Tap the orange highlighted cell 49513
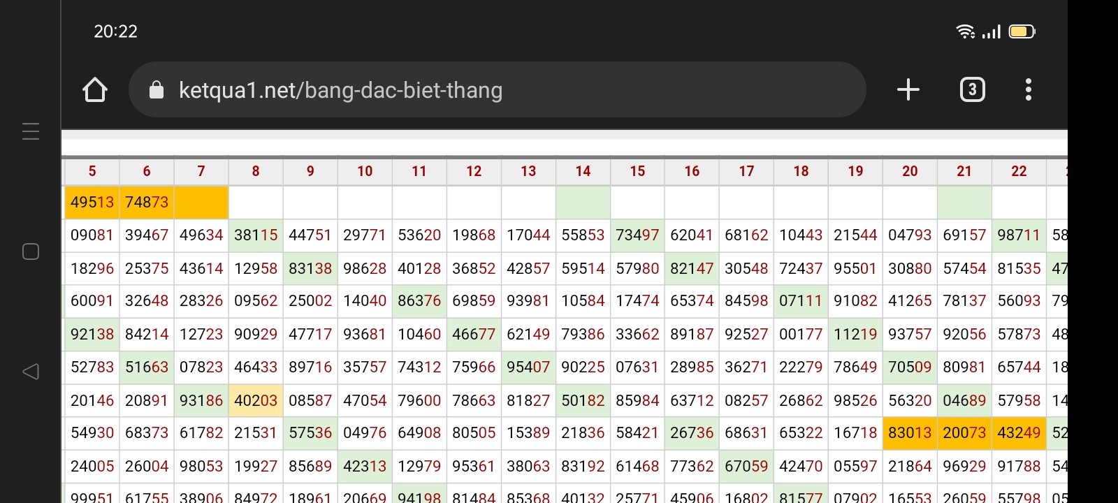Screen dimensions: 1118x503 pyautogui.click(x=92, y=203)
